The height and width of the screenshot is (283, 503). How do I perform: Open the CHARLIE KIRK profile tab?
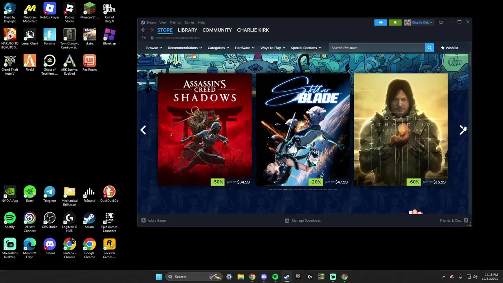[x=253, y=30]
